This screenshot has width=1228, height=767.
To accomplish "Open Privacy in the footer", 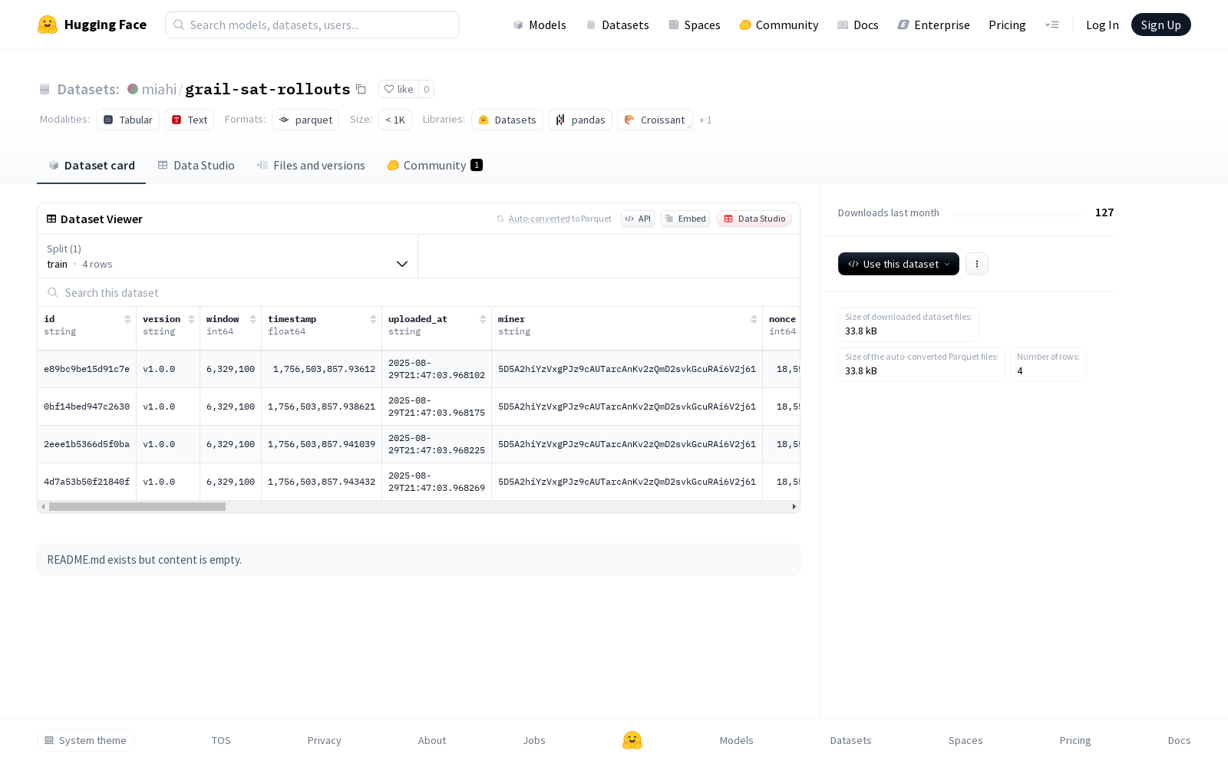I will pos(324,740).
